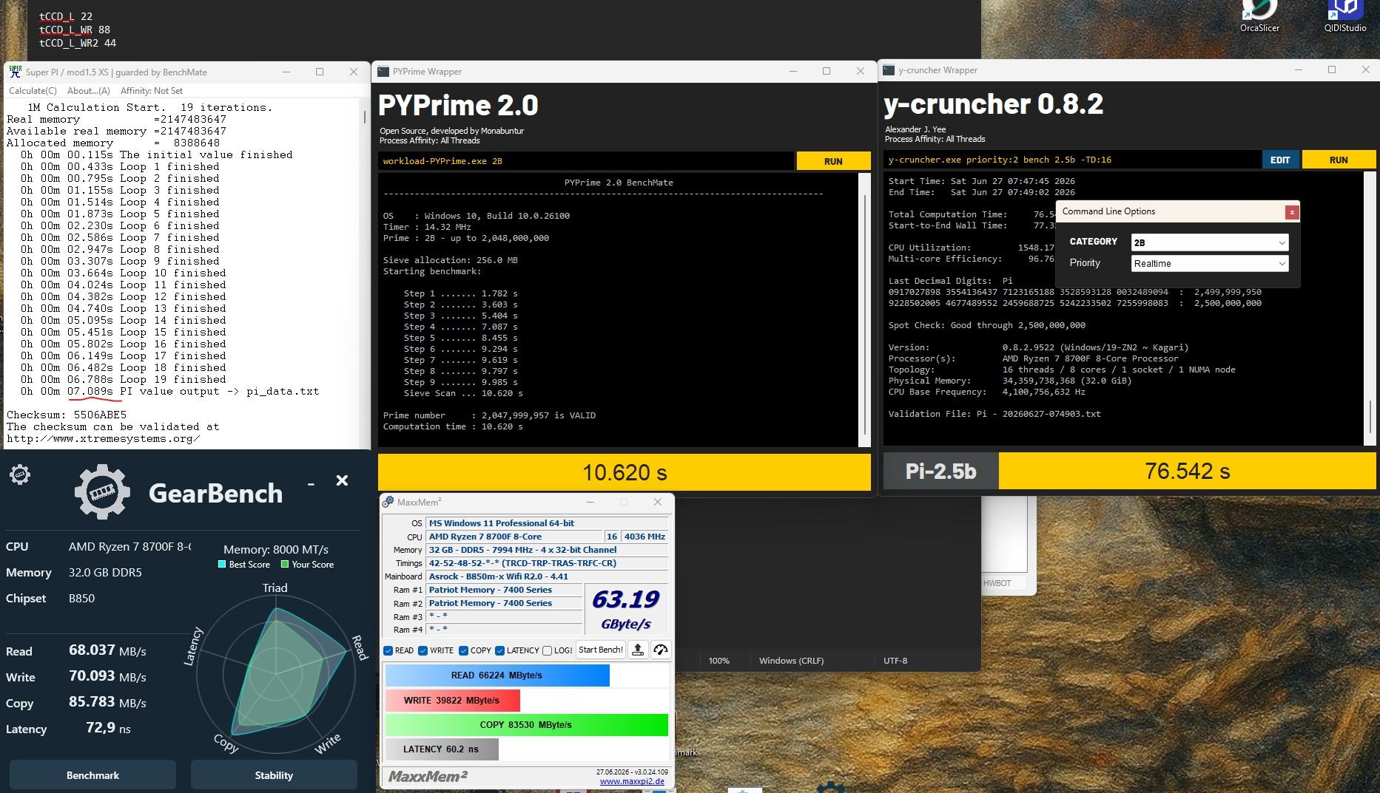Click GearBench Read 68.037 MB/s value
The image size is (1380, 793).
[x=107, y=650]
